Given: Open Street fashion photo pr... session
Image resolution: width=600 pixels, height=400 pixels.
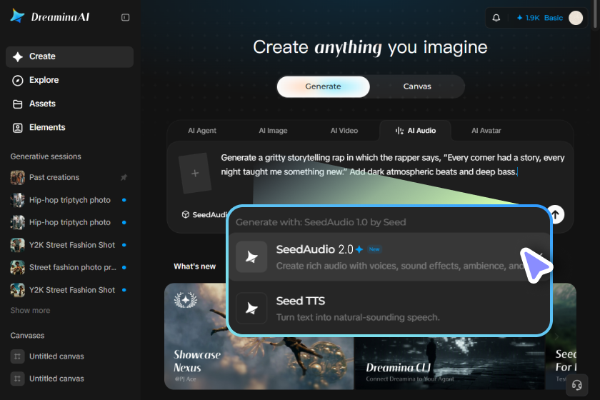Looking at the screenshot, I should pos(69,268).
